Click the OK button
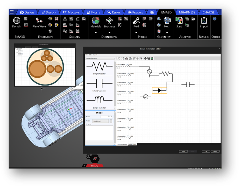Image resolution: width=239 pixels, height=186 pixels. (206, 152)
